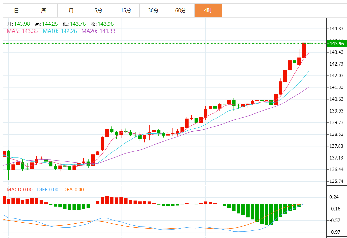347x238 pixels.
Task: Click the MA20: 141.33 indicator label
Action: pyautogui.click(x=98, y=31)
